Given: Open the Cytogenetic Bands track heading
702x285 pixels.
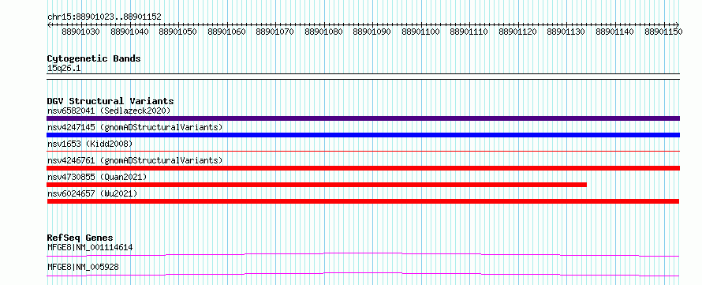Looking at the screenshot, I should point(94,58).
